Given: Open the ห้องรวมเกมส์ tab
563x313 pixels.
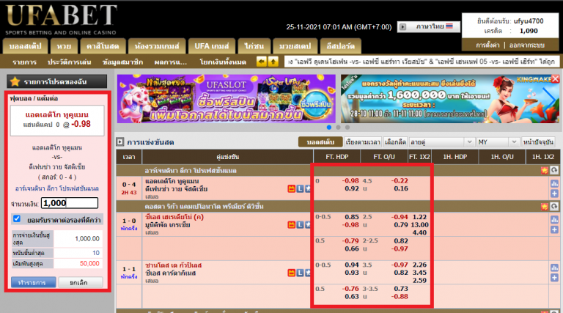Looking at the screenshot, I should point(157,46).
